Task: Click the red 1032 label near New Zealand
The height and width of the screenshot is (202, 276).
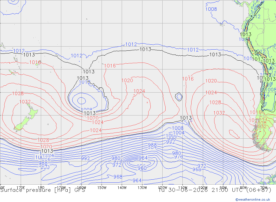Action: click(x=25, y=102)
